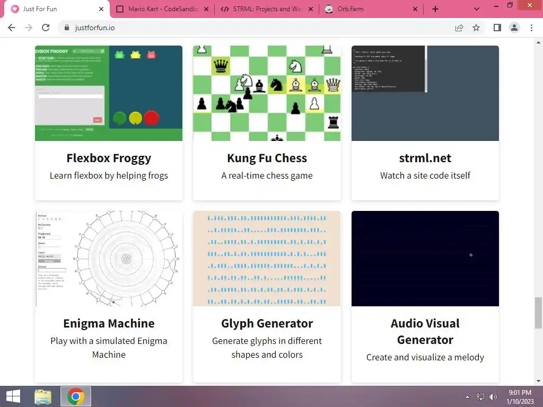Reload the justforfun.io page
The height and width of the screenshot is (407, 543).
(x=46, y=28)
